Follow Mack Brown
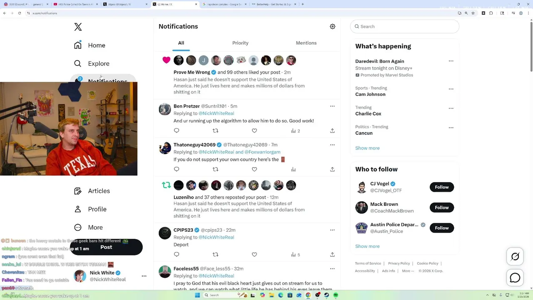533x300 pixels. click(x=442, y=207)
